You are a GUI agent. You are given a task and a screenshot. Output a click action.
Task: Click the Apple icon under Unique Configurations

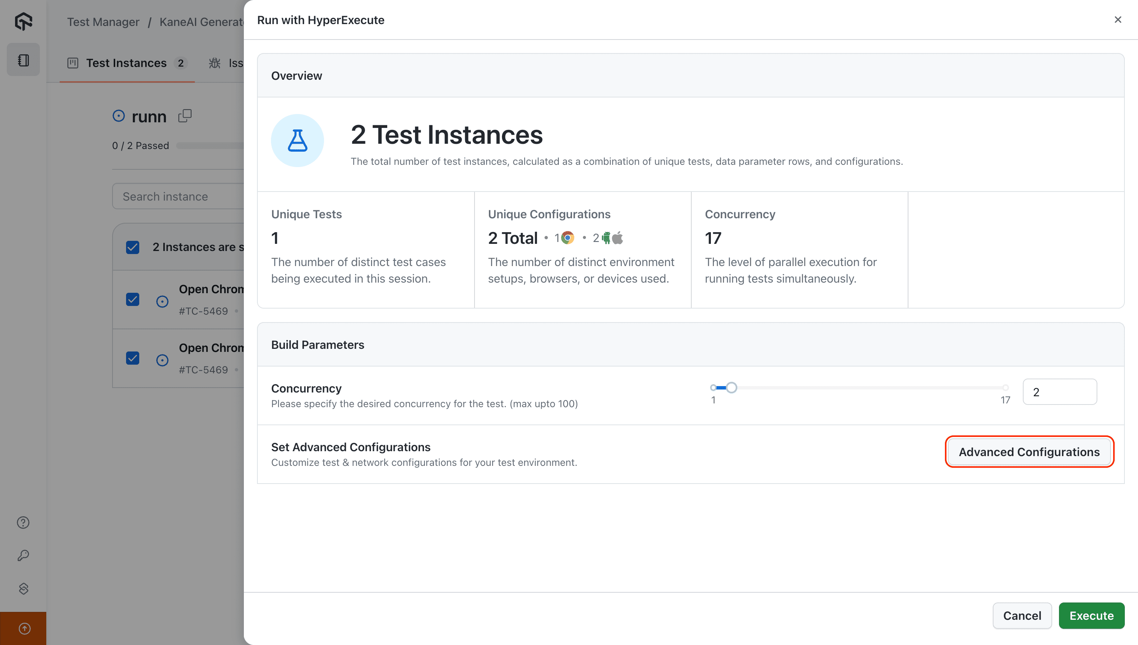(618, 237)
